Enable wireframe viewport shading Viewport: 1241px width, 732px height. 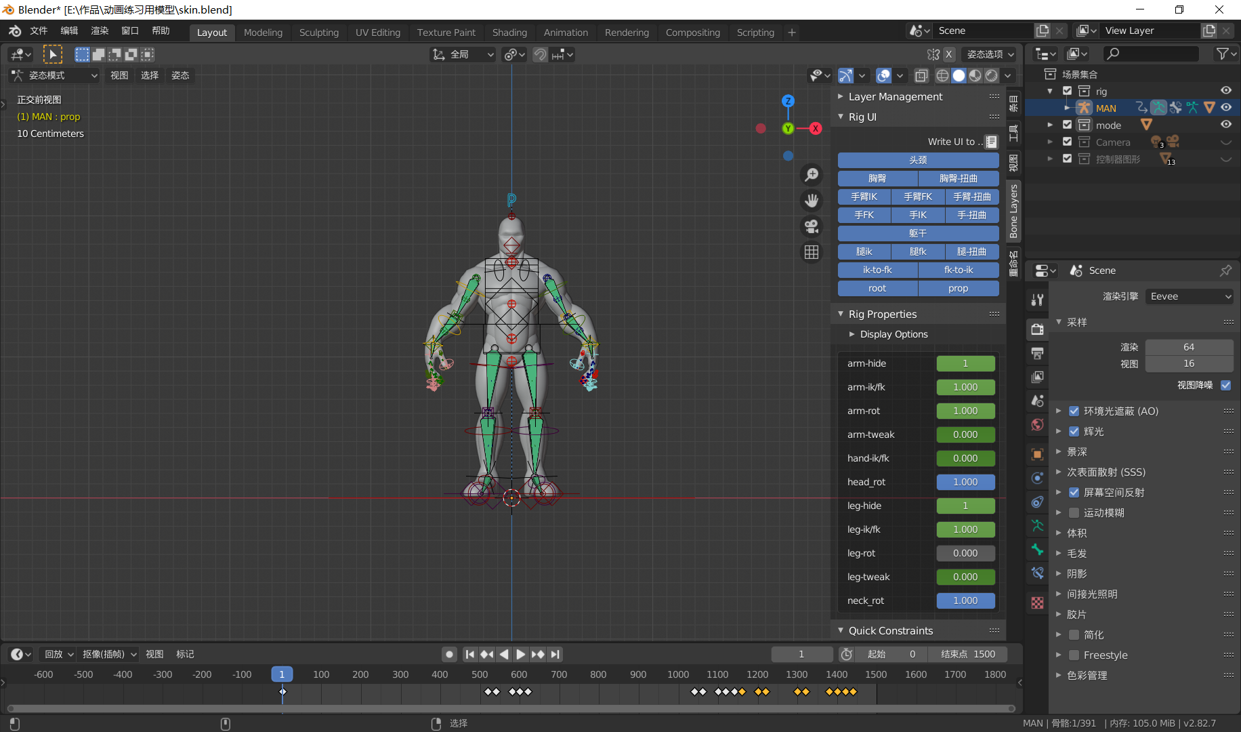(942, 75)
